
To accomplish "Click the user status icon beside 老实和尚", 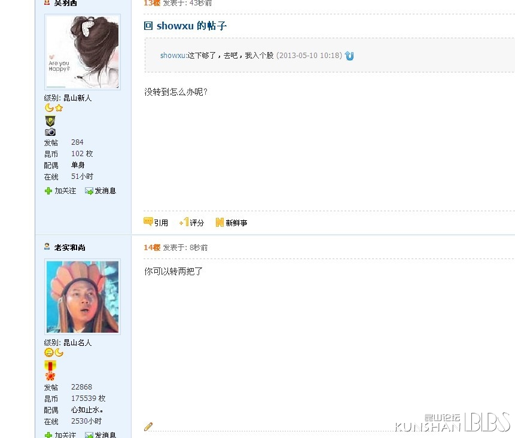I will (x=47, y=247).
